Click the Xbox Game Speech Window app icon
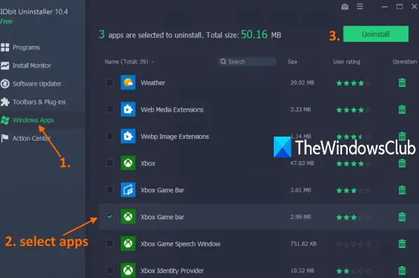This screenshot has height=278, width=419. [x=128, y=243]
